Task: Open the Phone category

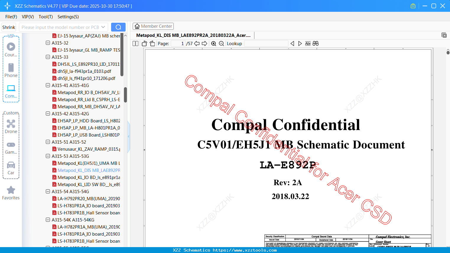Action: point(11,70)
